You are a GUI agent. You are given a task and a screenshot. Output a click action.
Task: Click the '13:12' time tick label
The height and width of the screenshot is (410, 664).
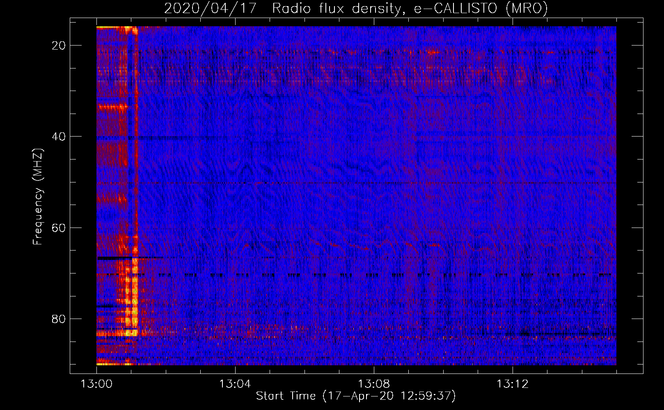pyautogui.click(x=512, y=384)
